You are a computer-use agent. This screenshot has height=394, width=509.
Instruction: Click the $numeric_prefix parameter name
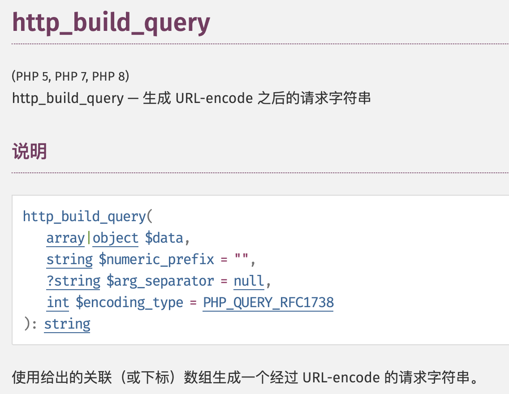pos(155,260)
